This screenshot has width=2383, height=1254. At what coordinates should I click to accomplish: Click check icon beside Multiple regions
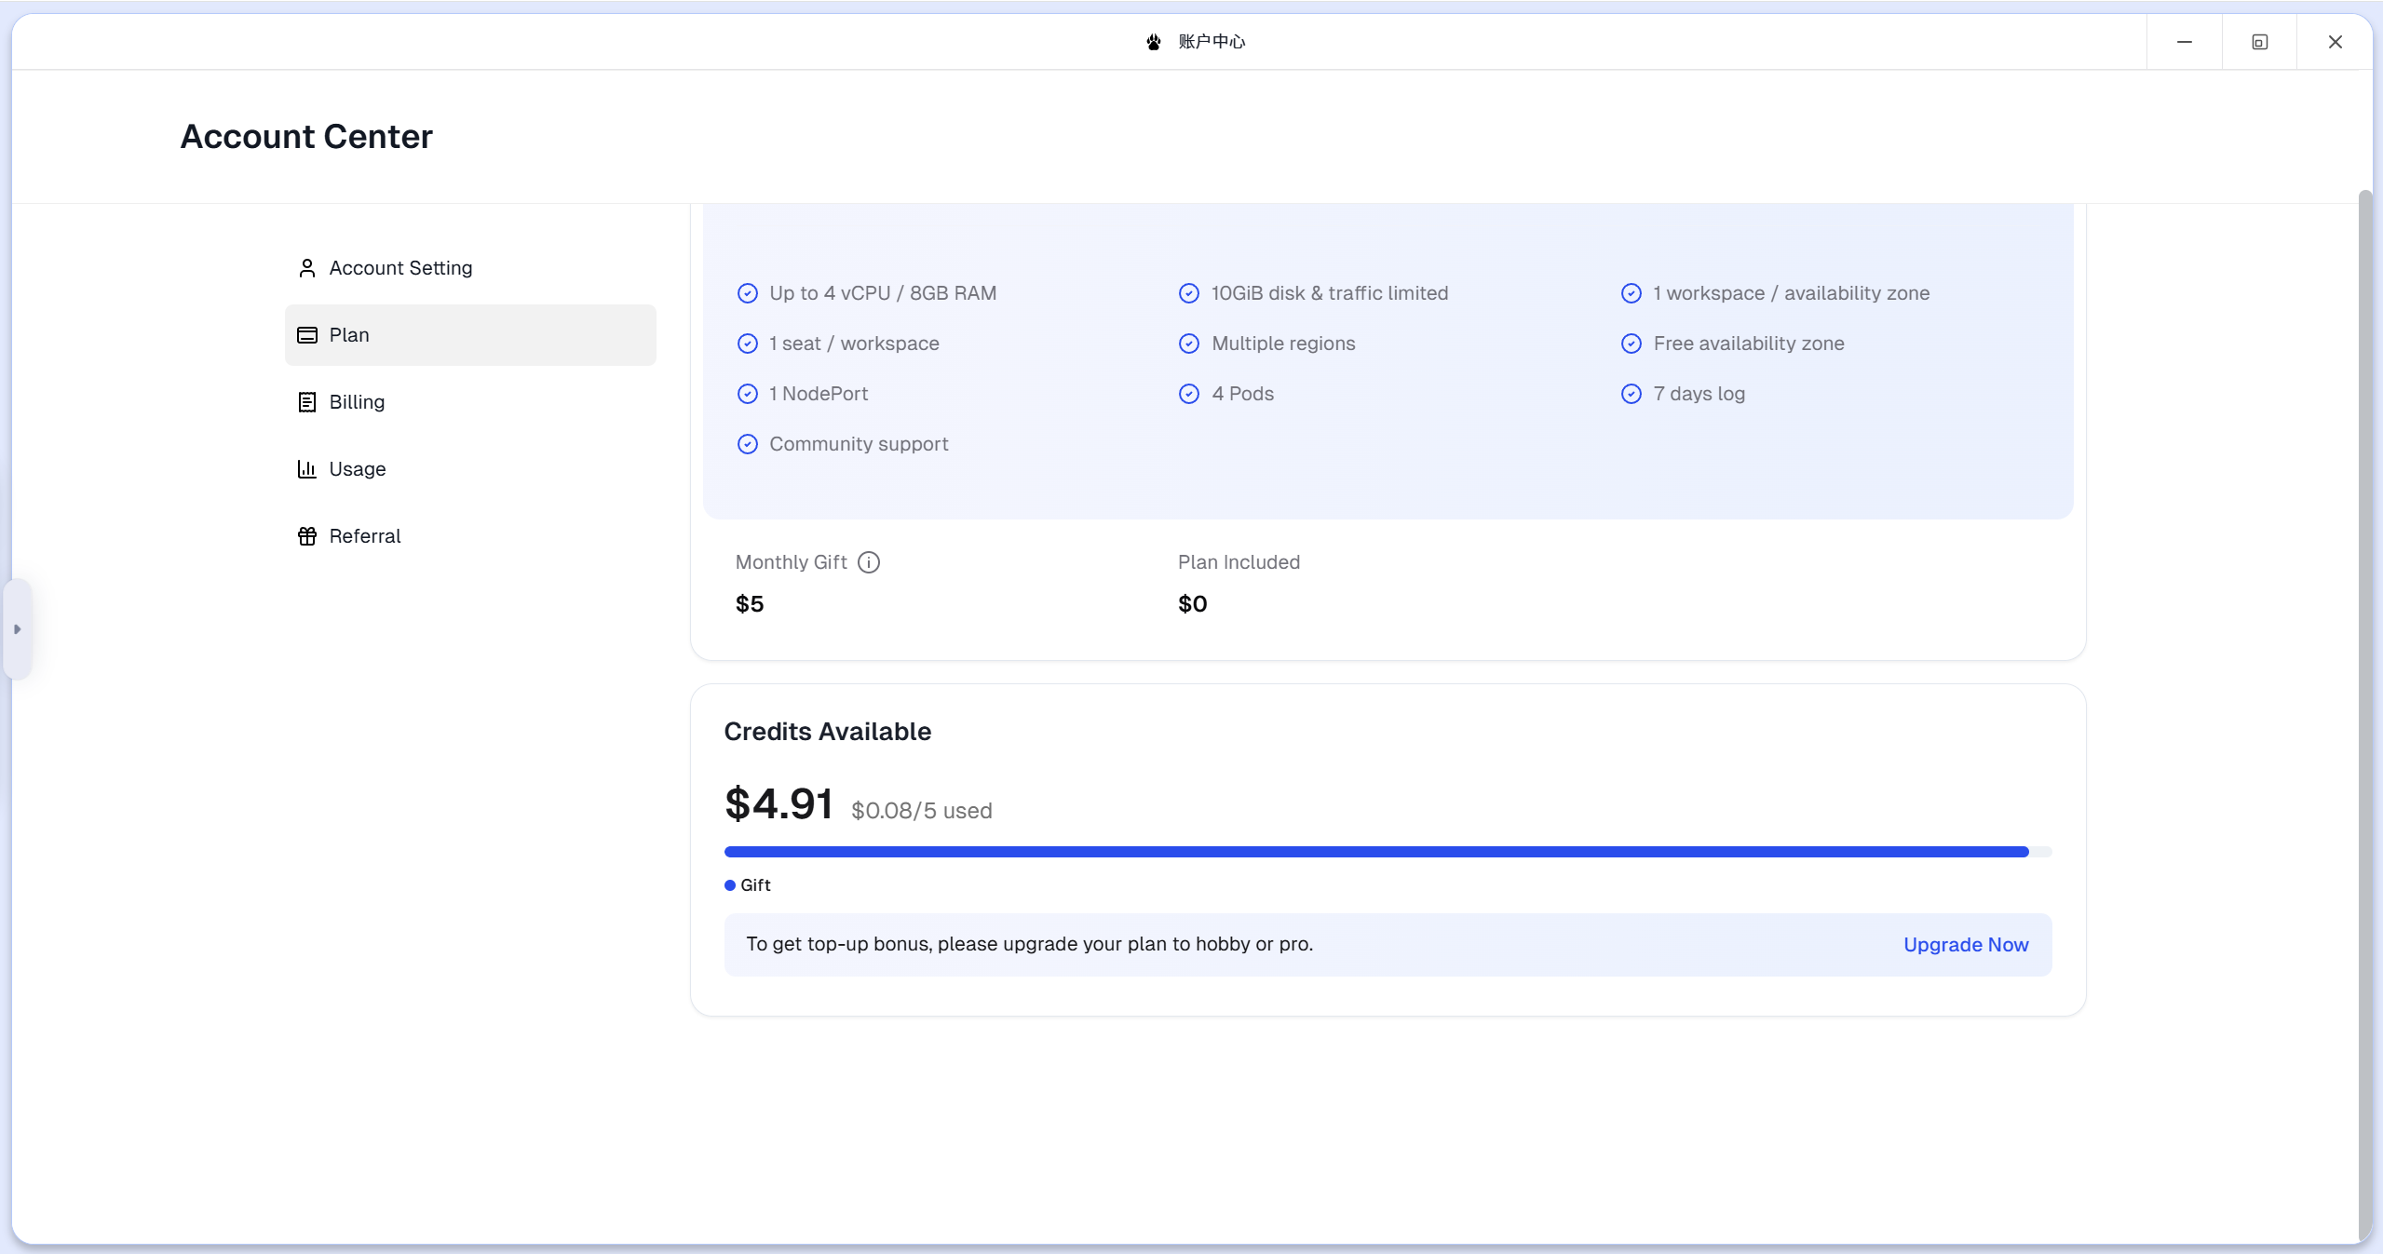click(x=1188, y=344)
